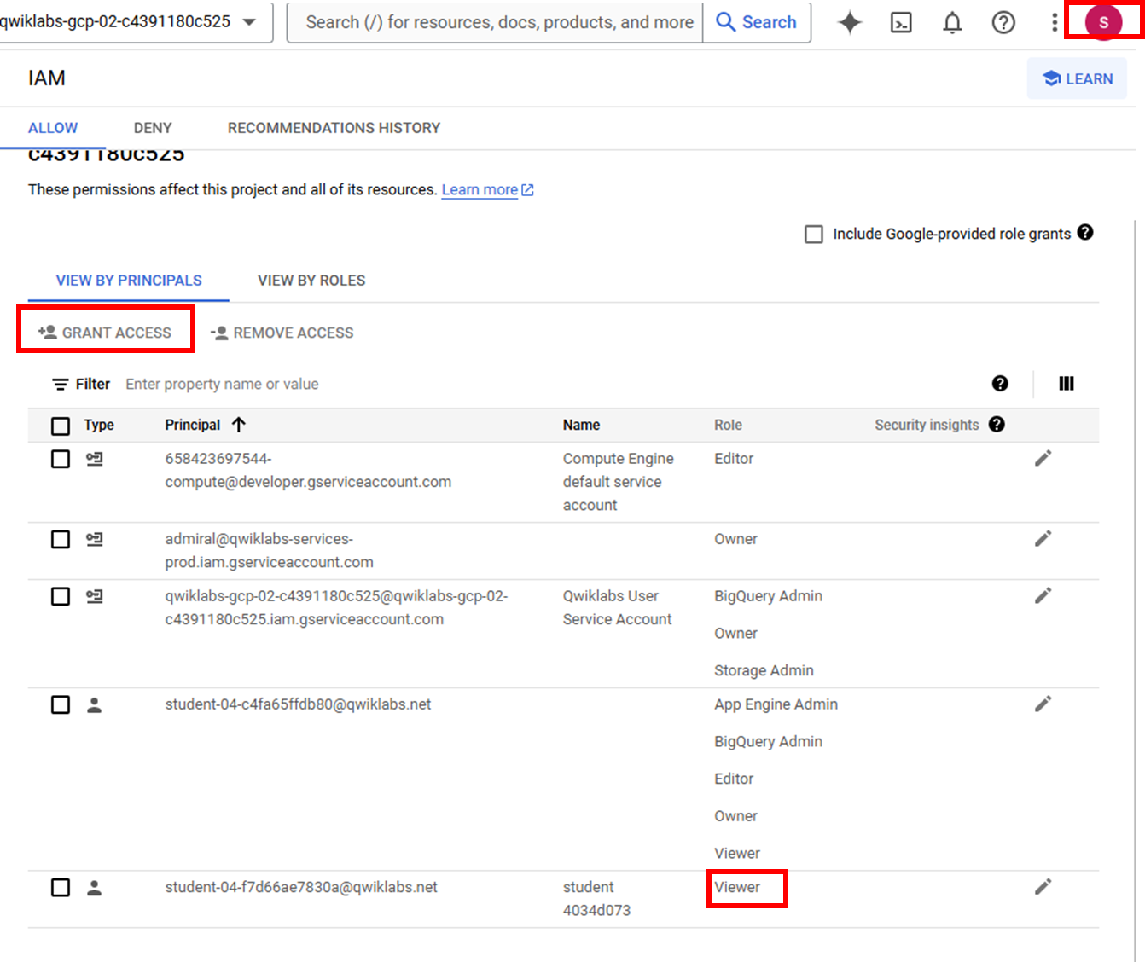Image resolution: width=1145 pixels, height=962 pixels.
Task: Click the LEARN button
Action: 1078,78
